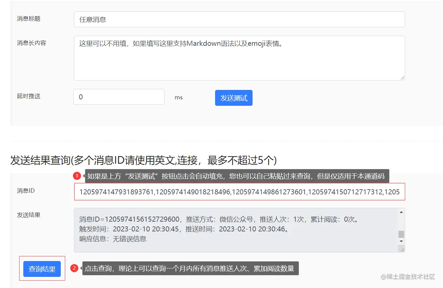Click the scrollbar up arrow beside 发送结果
Screen dimensions: 443x288
point(401,212)
